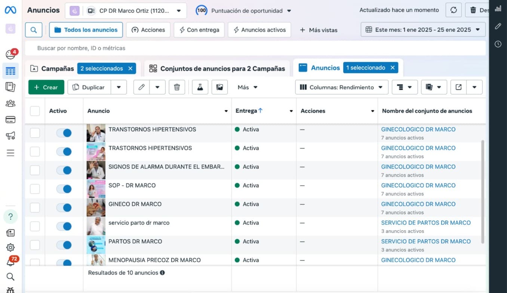Screen dimensions: 507x293
Task: Disable the PARTOS DR MARCO ad switch
Action: (x=64, y=245)
